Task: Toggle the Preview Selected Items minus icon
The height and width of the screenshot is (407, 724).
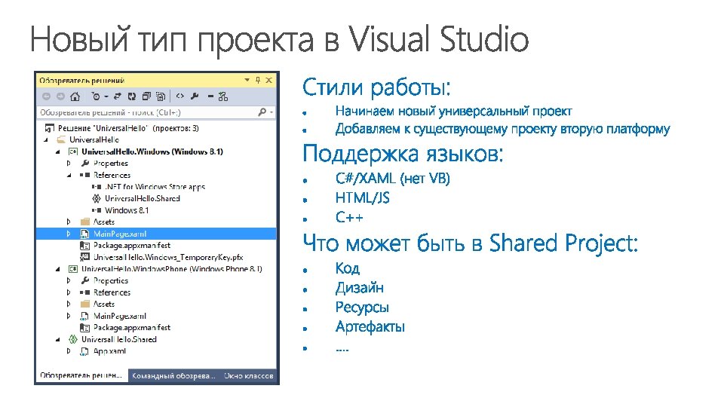Action: coord(210,96)
